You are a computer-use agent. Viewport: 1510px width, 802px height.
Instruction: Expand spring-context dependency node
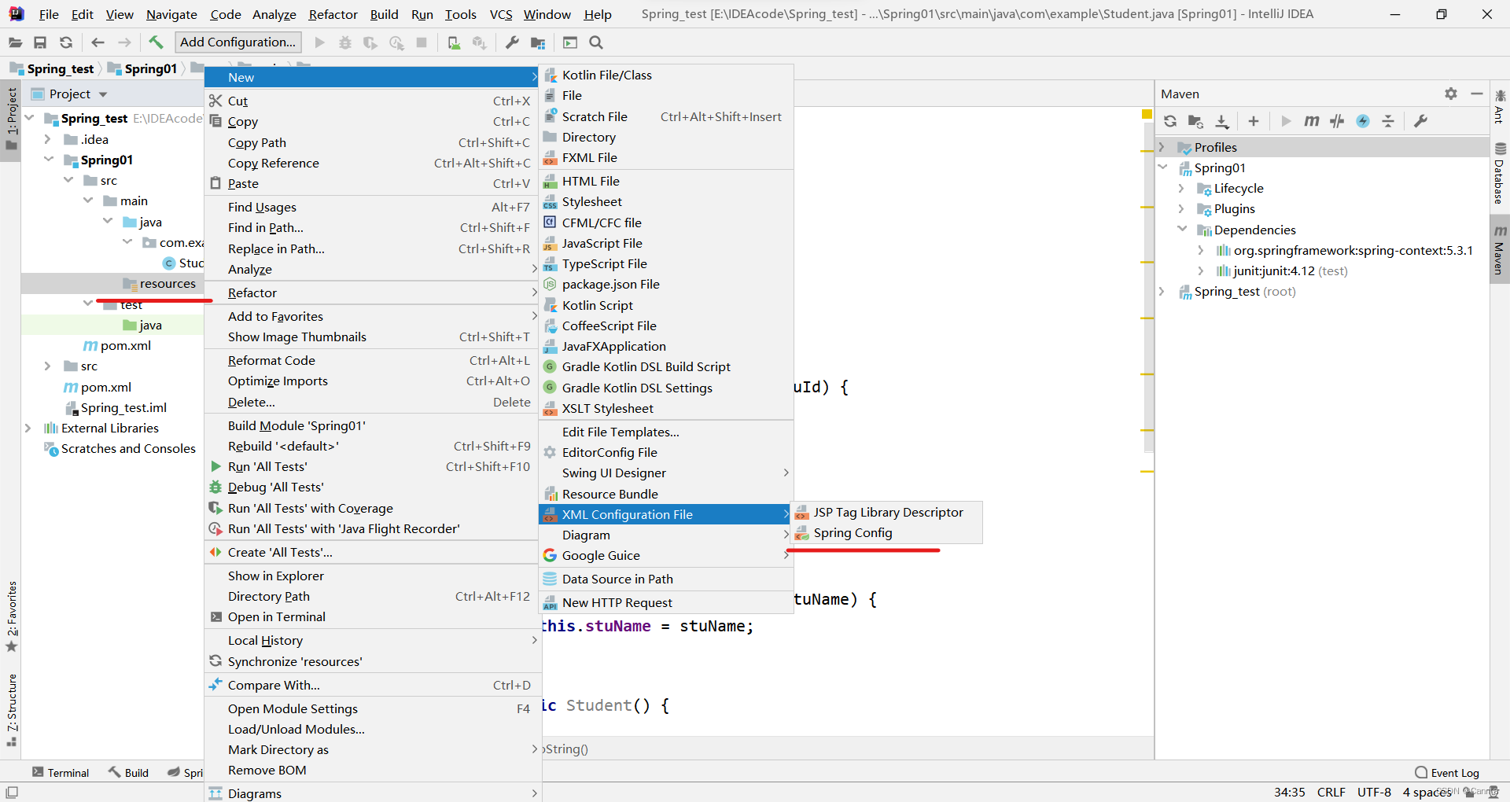coord(1201,250)
